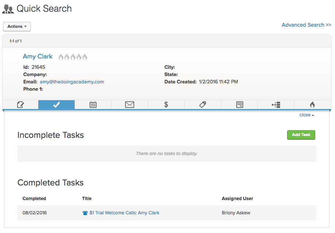This screenshot has width=335, height=233.
Task: Open the calendar appointments tab
Action: point(93,105)
